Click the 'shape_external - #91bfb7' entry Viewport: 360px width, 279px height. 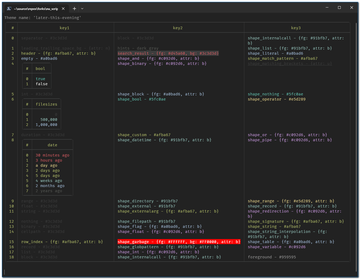pos(147,206)
